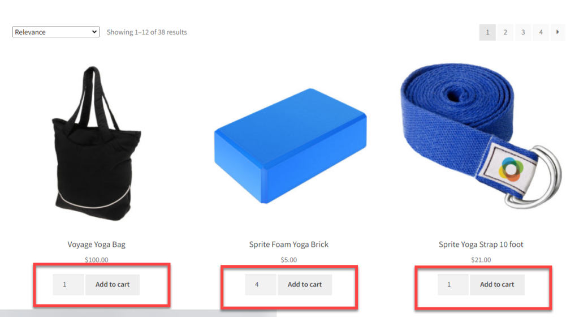
Task: Go to results page 3
Action: click(523, 32)
